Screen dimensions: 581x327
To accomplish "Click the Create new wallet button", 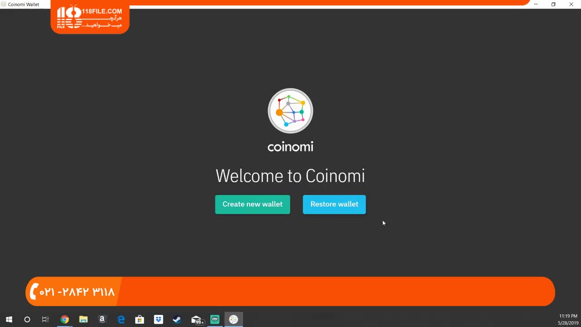I will [x=252, y=204].
